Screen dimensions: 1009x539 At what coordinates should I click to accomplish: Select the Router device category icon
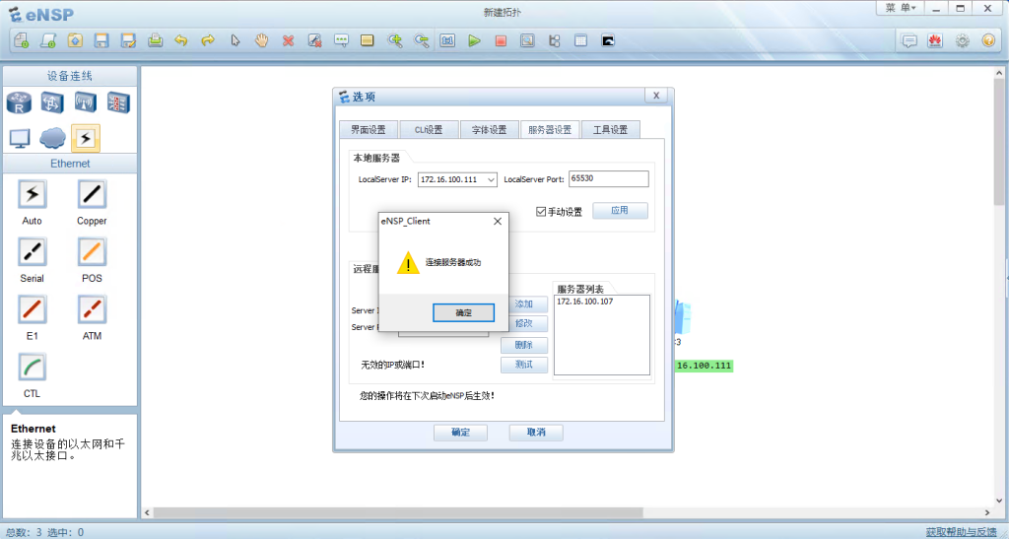click(x=20, y=101)
